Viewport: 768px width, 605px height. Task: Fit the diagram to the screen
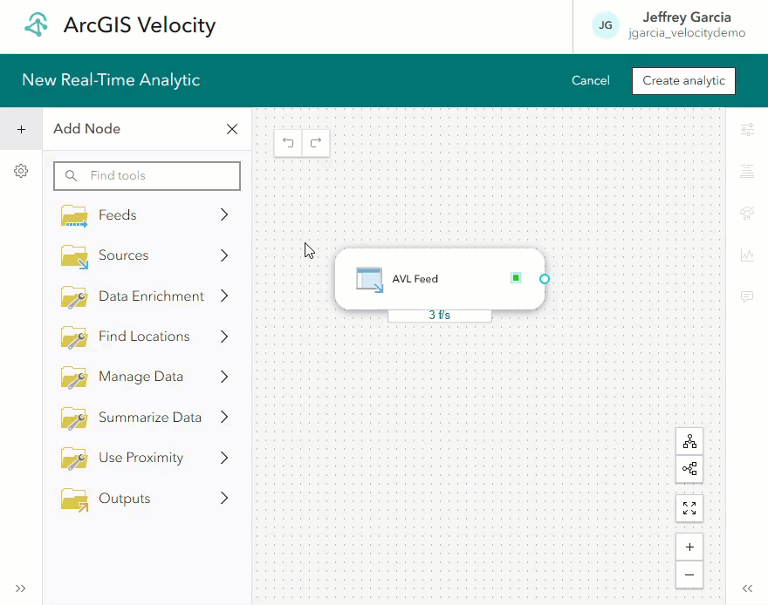(x=689, y=508)
